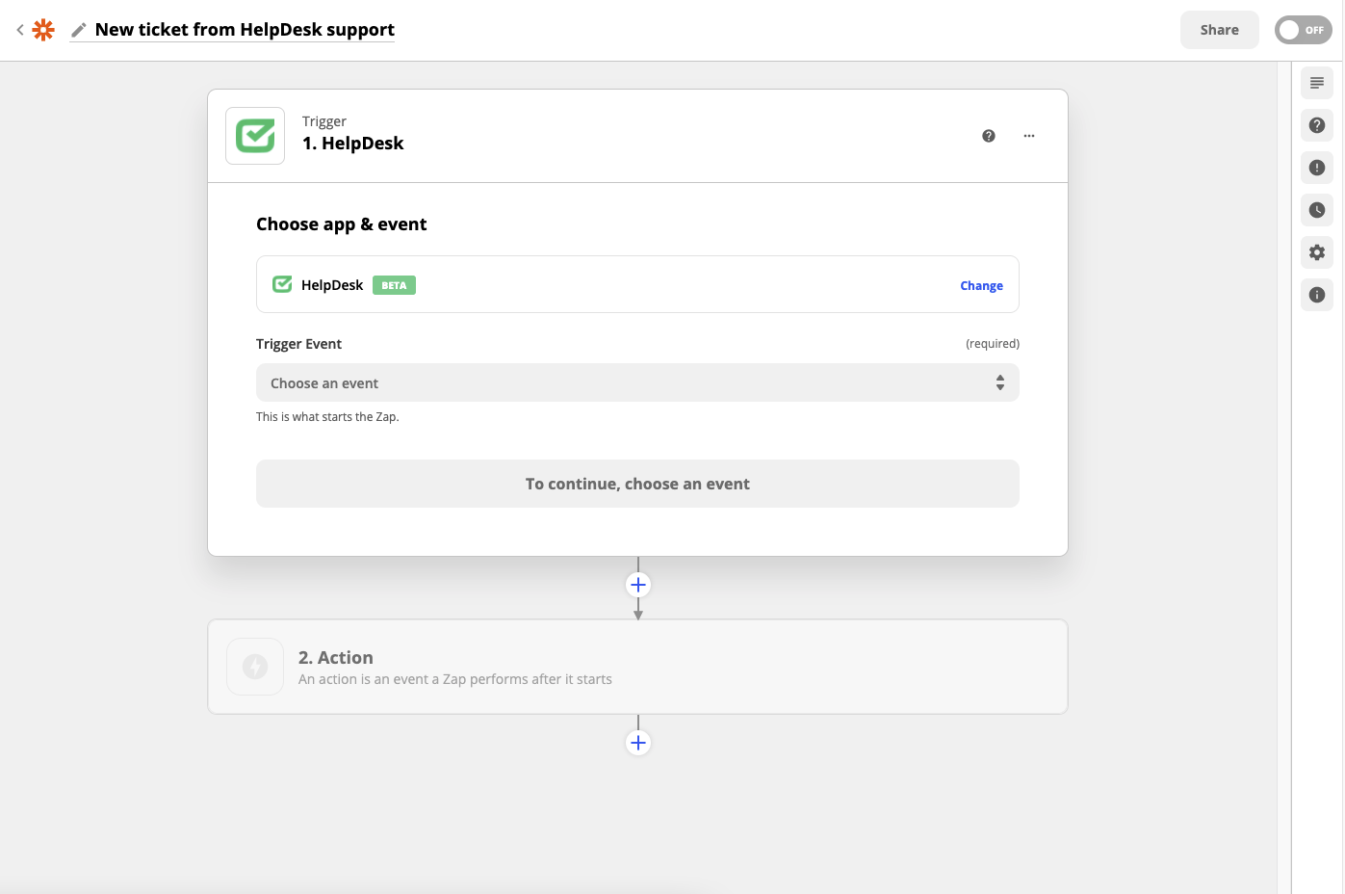The width and height of the screenshot is (1345, 894).
Task: Open the sidebar info details icon
Action: point(1317,295)
